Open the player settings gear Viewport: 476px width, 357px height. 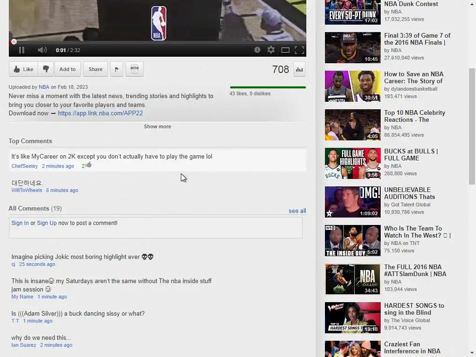[271, 50]
